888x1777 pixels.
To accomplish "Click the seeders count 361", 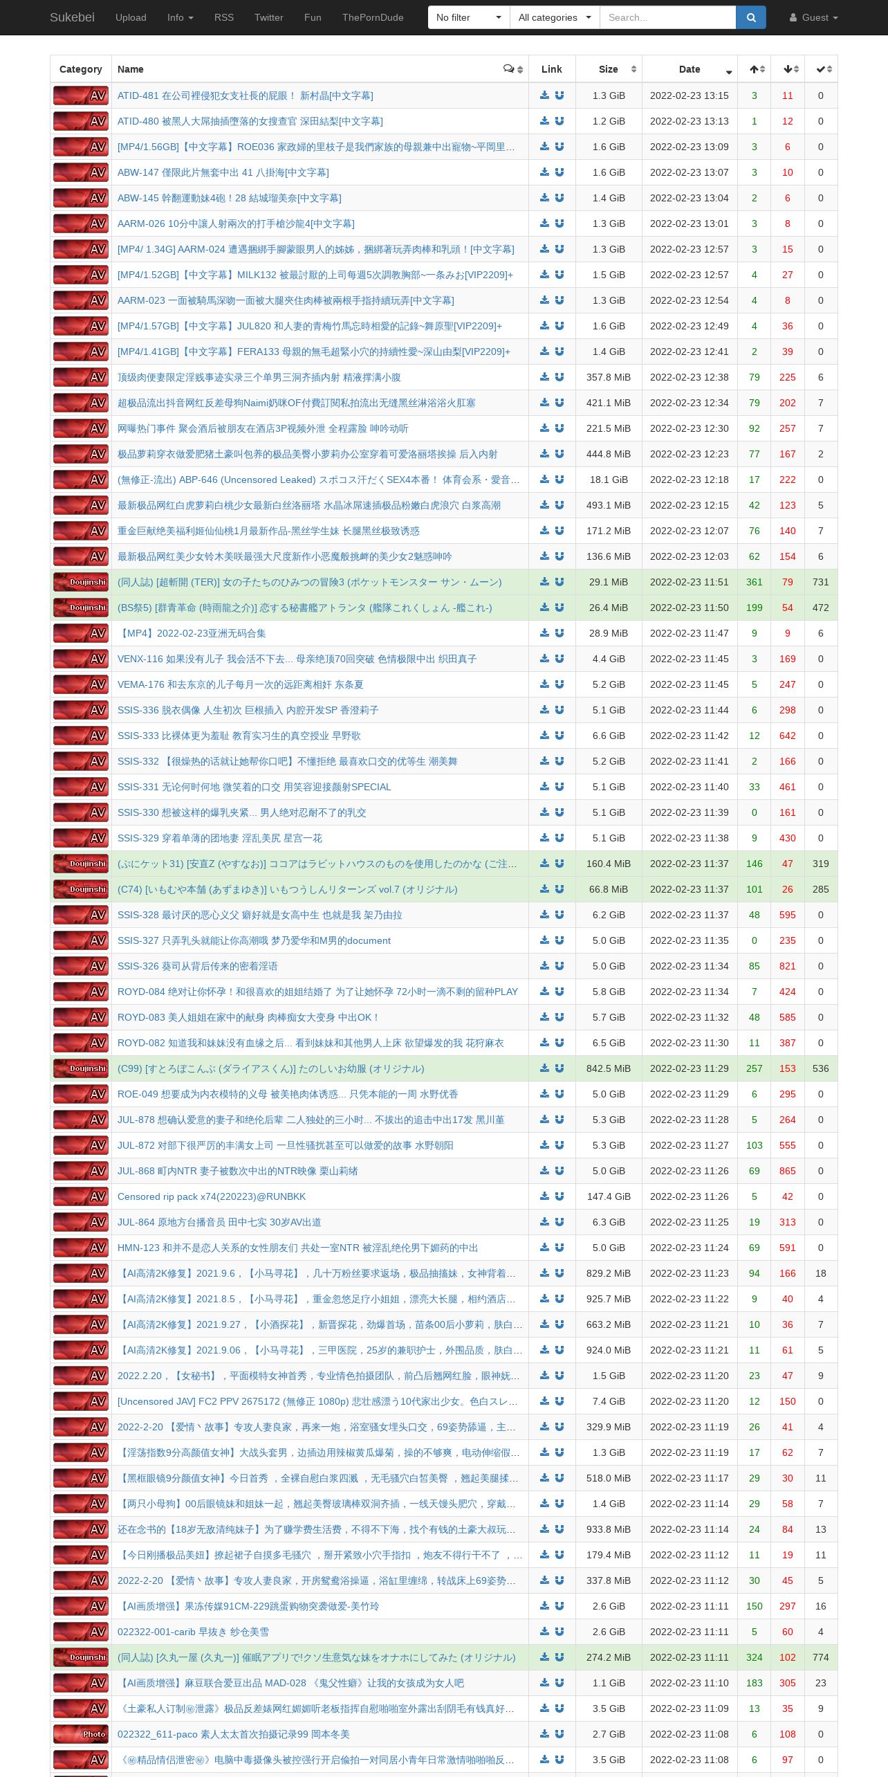I will pyautogui.click(x=755, y=582).
